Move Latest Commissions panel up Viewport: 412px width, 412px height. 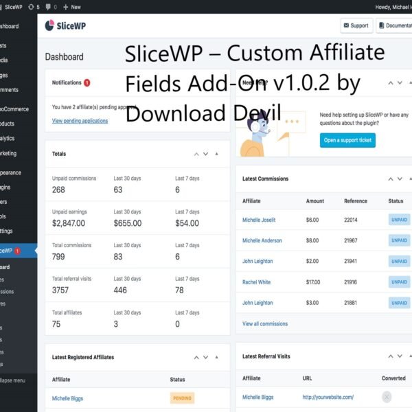point(391,179)
